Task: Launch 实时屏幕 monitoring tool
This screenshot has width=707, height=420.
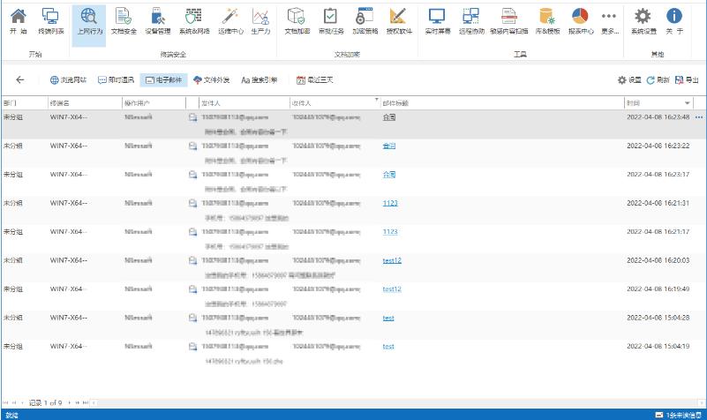Action: pyautogui.click(x=437, y=21)
